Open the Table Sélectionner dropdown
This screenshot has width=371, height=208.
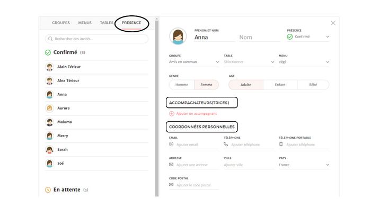tap(249, 62)
